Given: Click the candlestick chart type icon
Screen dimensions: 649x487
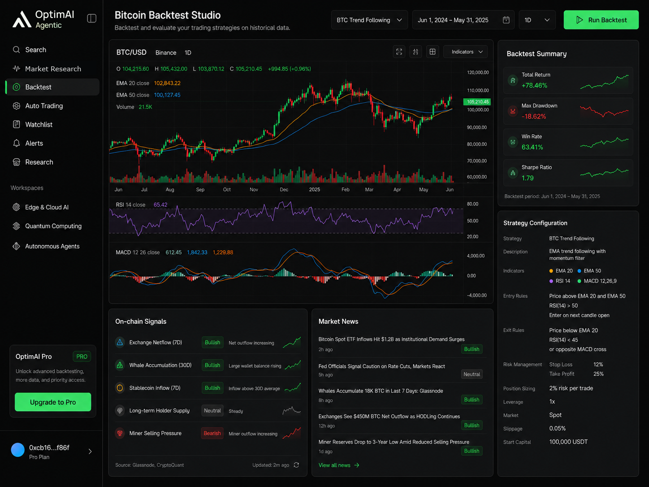Looking at the screenshot, I should pyautogui.click(x=415, y=52).
